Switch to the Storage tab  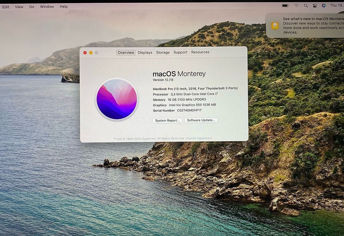pos(163,53)
